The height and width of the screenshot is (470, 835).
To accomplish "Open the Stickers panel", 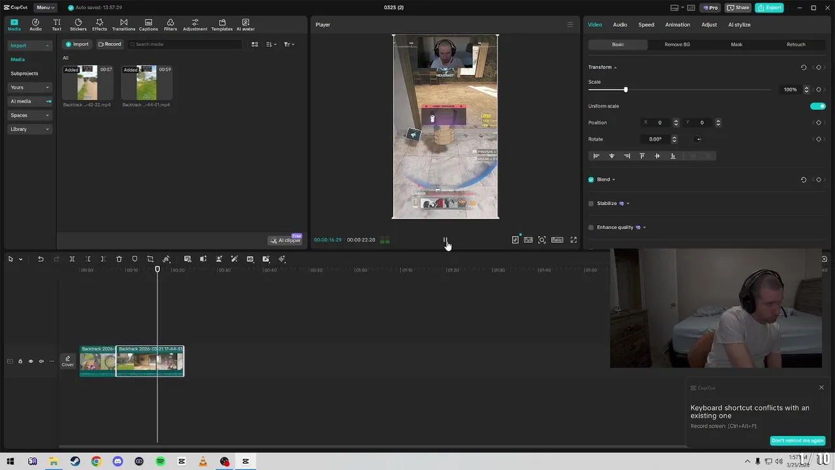I will click(78, 25).
